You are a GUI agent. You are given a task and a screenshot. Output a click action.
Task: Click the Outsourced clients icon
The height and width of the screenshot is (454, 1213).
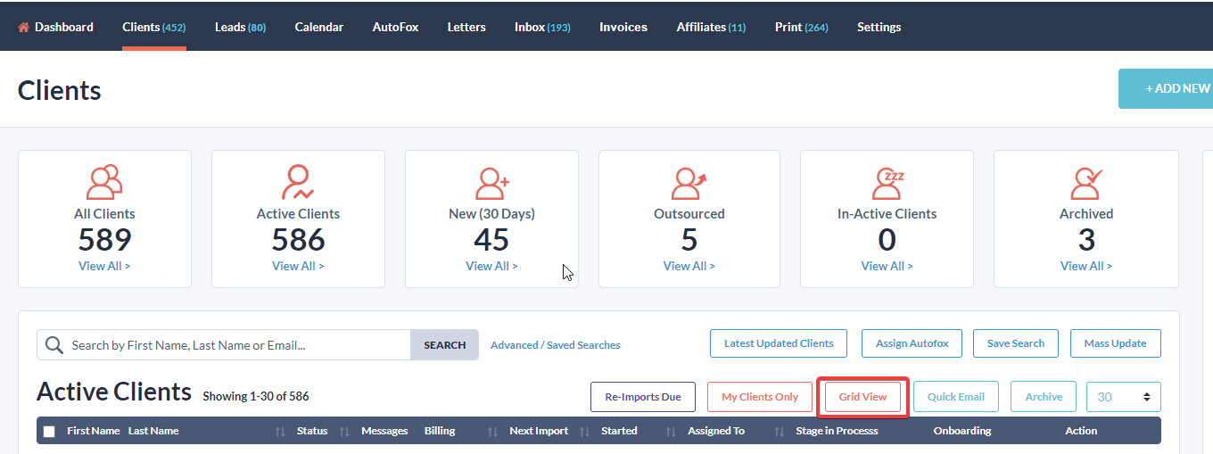[689, 182]
